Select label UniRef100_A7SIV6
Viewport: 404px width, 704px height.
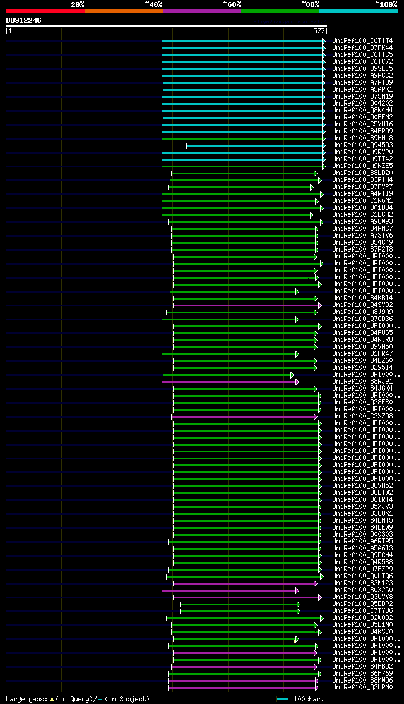[x=362, y=236]
